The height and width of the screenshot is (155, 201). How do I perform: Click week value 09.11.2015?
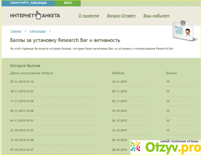click(119, 91)
